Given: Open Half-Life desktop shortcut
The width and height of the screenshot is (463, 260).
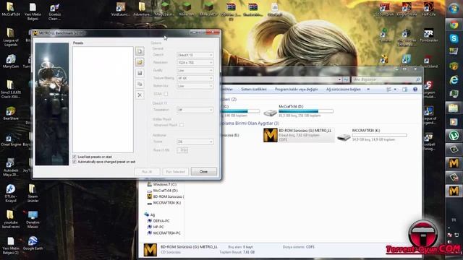Looking at the screenshot, I should tap(428, 9).
